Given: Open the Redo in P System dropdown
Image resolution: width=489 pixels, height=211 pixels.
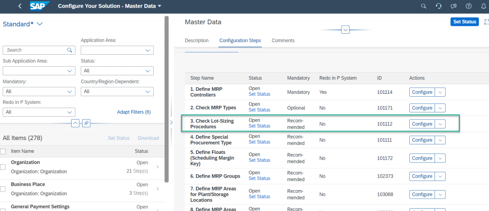Looking at the screenshot, I should click(x=39, y=112).
